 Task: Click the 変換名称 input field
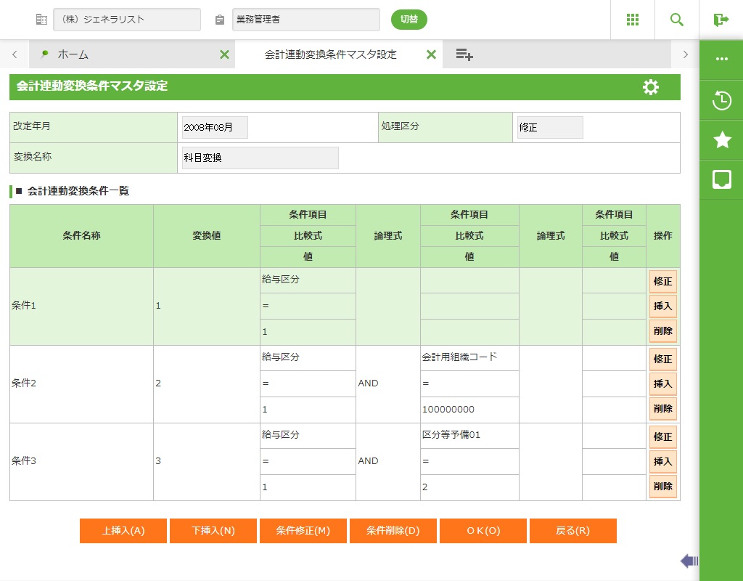(x=260, y=158)
